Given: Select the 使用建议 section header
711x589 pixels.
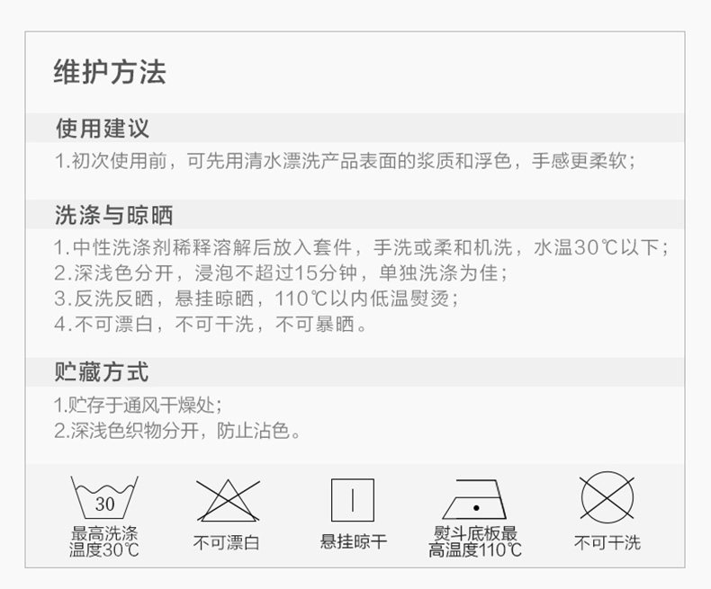Looking at the screenshot, I should [x=103, y=129].
